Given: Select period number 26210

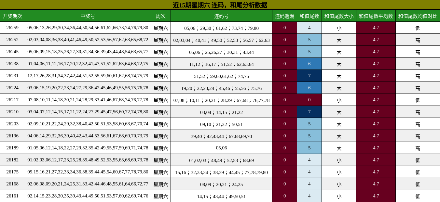Looking at the screenshot, I should click(12, 112).
